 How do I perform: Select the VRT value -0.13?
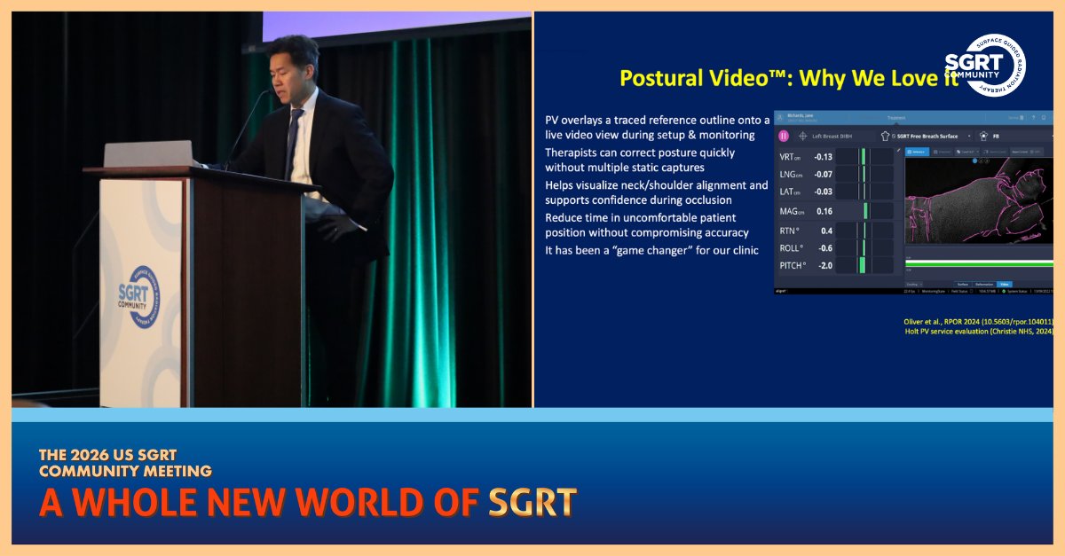point(824,157)
